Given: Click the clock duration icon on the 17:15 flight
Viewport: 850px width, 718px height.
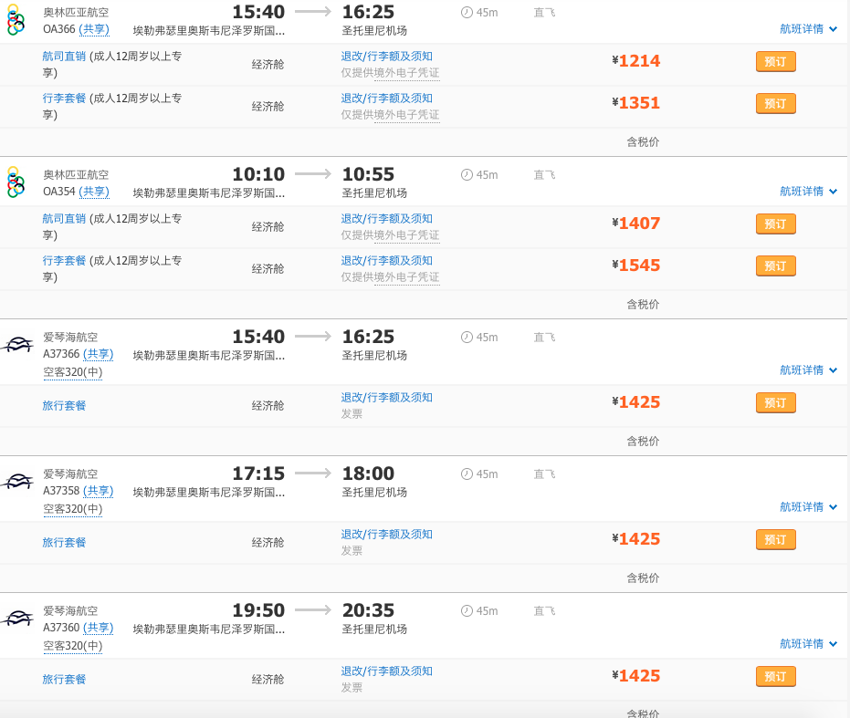Looking at the screenshot, I should pyautogui.click(x=467, y=473).
